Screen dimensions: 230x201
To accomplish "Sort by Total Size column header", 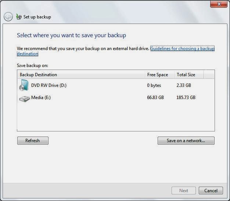I will coord(189,75).
